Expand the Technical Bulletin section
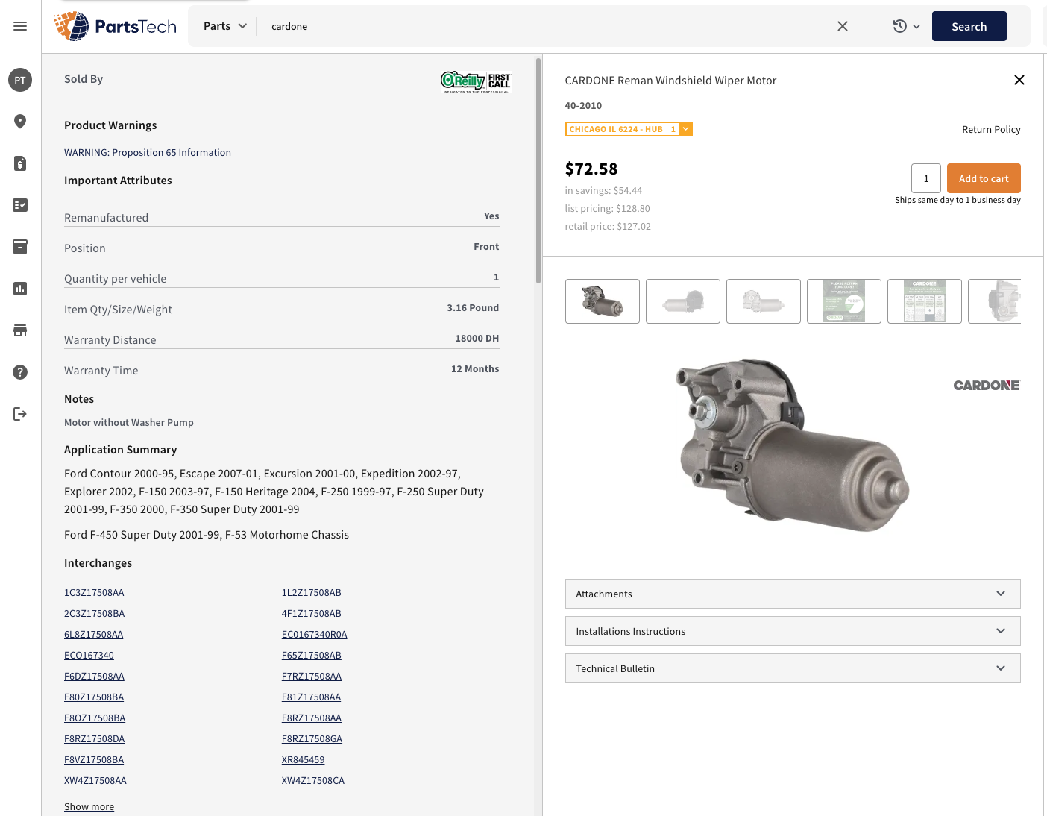 pos(793,668)
